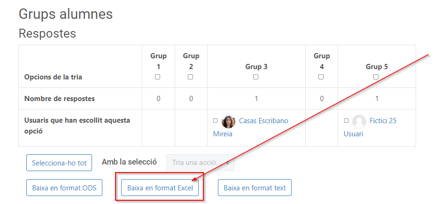Viewport: 448px width, 204px height.
Task: Open the 'Tria una acció' dropdown
Action: point(201,163)
